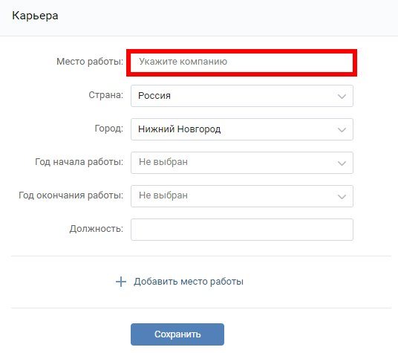Open the Год начала работы dropdown
This screenshot has height=353, width=398.
(x=241, y=163)
